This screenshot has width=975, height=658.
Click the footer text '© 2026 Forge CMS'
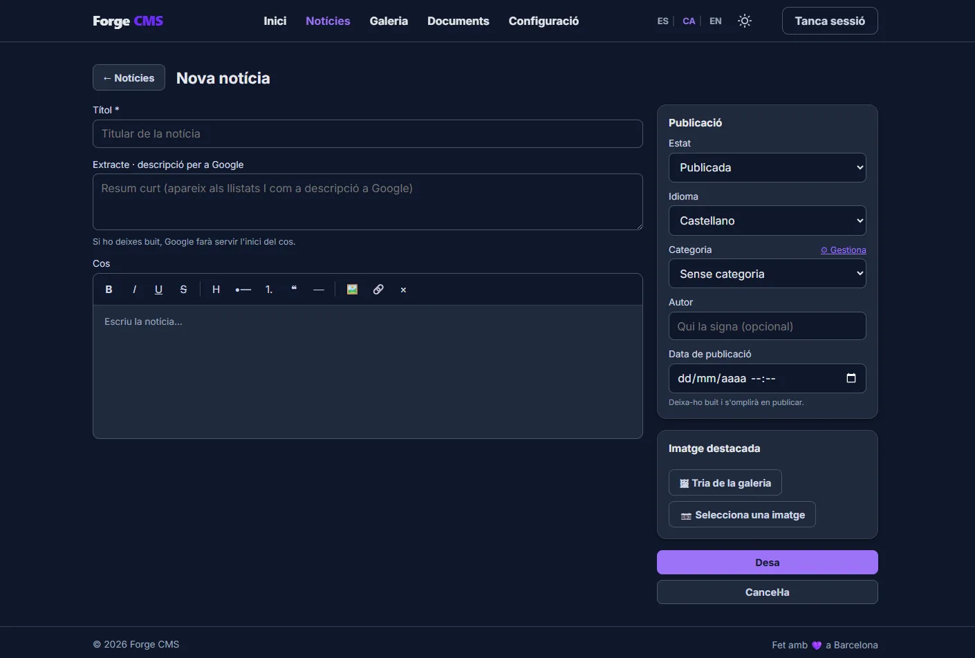pyautogui.click(x=136, y=644)
